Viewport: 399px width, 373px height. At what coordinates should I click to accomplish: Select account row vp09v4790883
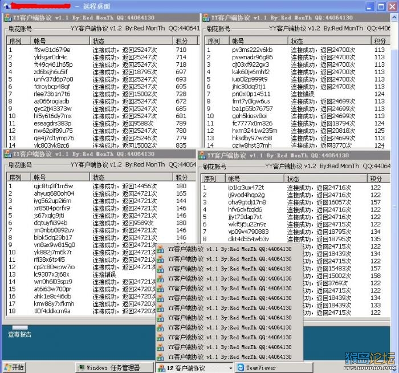(x=296, y=232)
